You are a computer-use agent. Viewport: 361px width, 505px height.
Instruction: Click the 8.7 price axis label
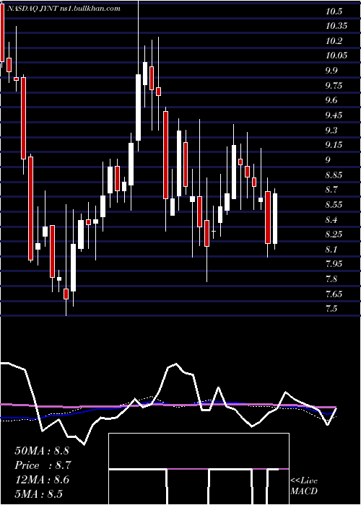tap(331, 190)
